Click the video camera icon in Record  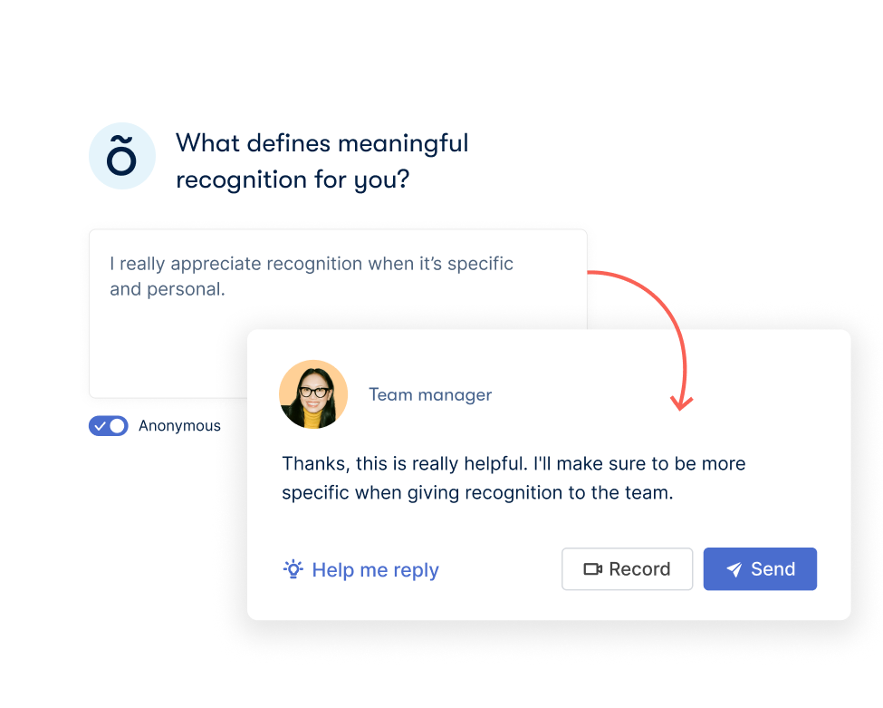point(592,569)
